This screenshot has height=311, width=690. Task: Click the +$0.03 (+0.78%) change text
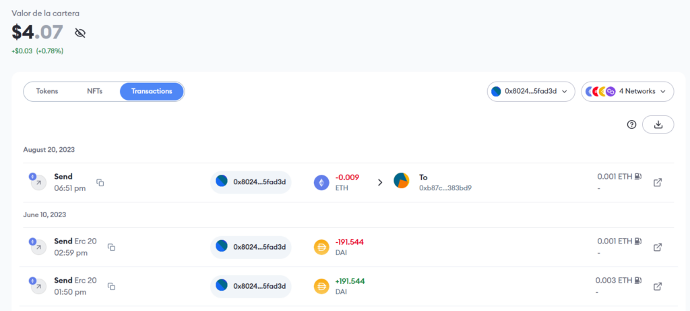(x=38, y=51)
